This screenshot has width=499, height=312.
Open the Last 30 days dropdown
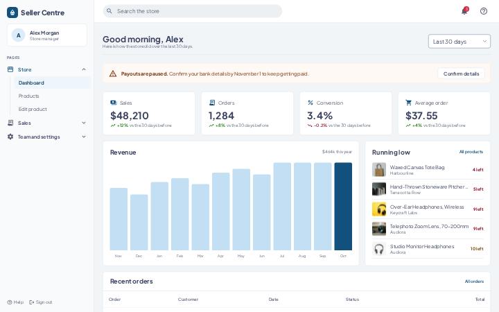459,42
